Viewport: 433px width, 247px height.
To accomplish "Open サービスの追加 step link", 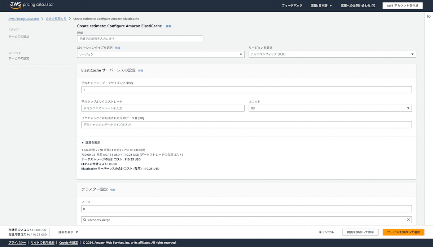I will 19,37.
